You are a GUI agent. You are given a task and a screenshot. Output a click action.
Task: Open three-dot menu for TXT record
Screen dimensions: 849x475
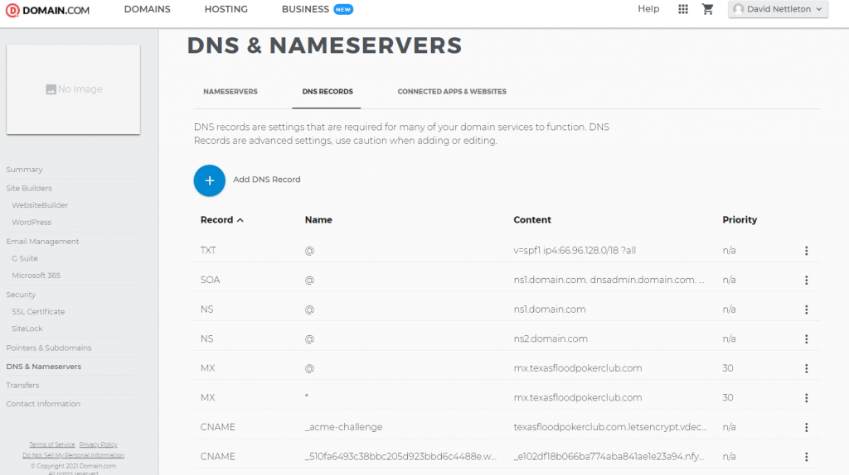point(806,251)
